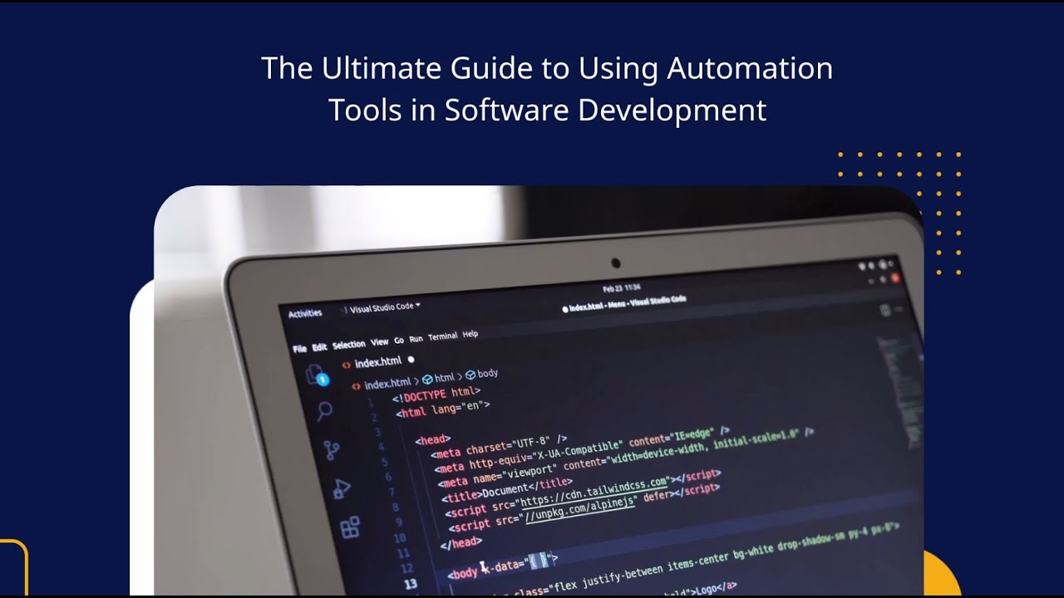1064x598 pixels.
Task: Click the html lang="en" code line
Action: pyautogui.click(x=443, y=409)
